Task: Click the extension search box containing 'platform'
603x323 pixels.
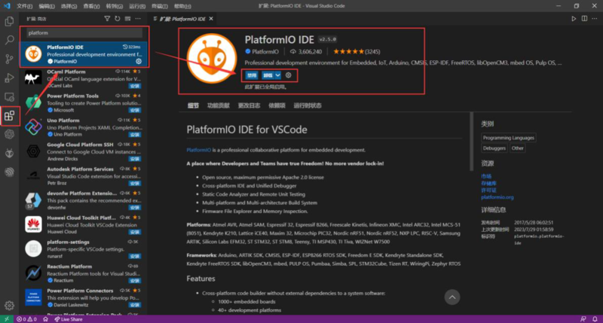Action: (83, 33)
